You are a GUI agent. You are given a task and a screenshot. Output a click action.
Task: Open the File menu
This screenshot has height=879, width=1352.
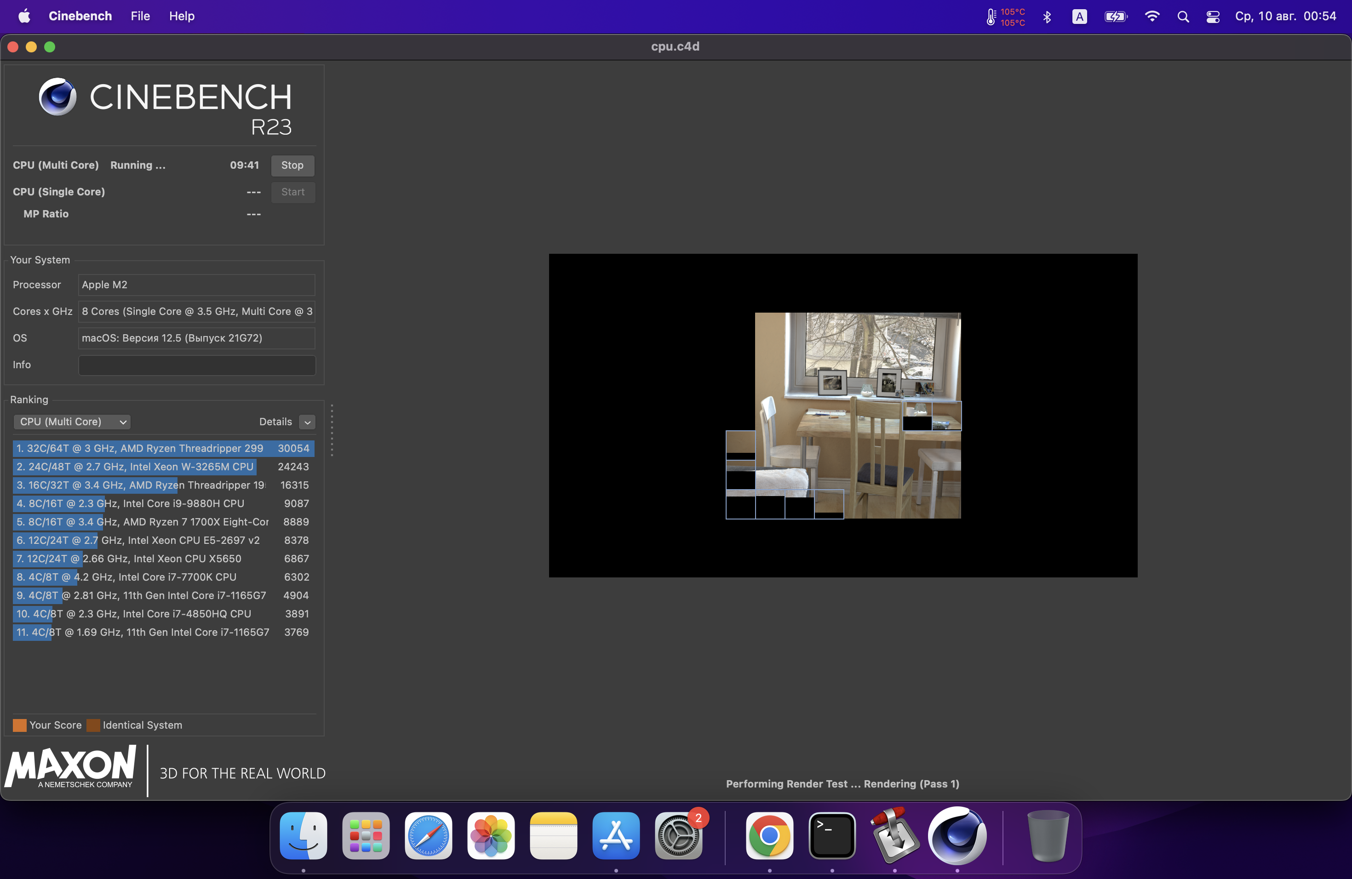click(x=140, y=16)
